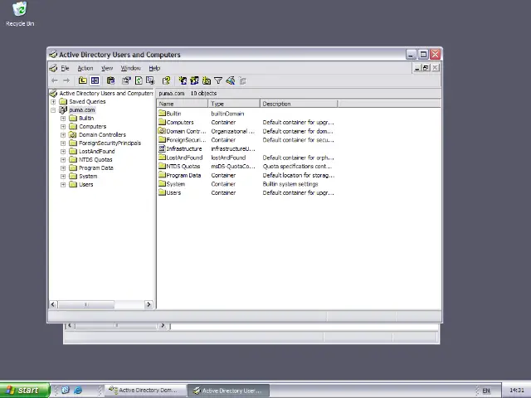Click the EN language indicator
Viewport: 531px width, 398px height.
tap(486, 391)
